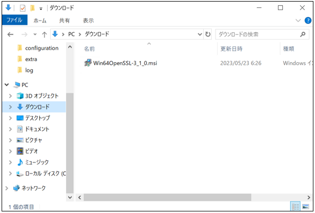Screen dimensions: 315x213
Task: Click the refresh button next to address bar
Action: click(208, 34)
